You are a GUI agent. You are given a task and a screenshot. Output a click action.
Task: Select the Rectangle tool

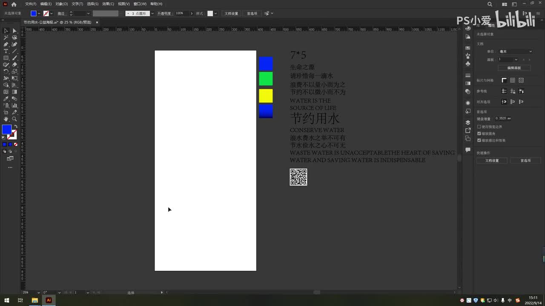(6, 58)
